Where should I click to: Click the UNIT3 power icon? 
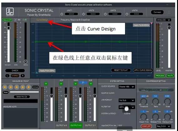coord(105,14)
